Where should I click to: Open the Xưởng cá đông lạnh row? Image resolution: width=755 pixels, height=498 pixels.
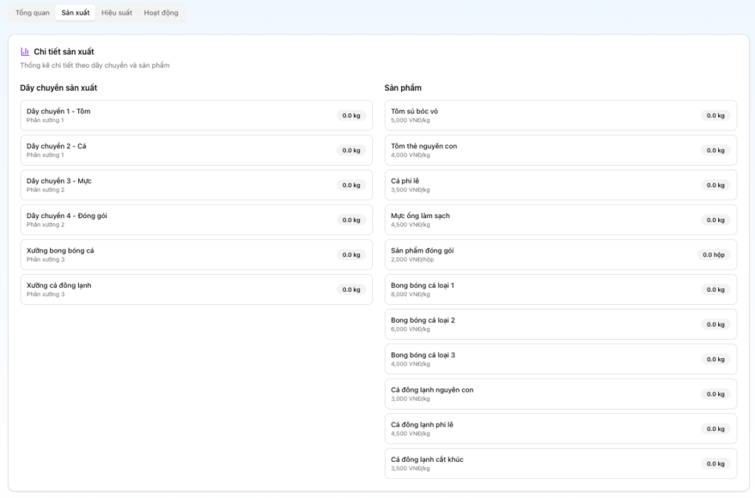(x=196, y=290)
